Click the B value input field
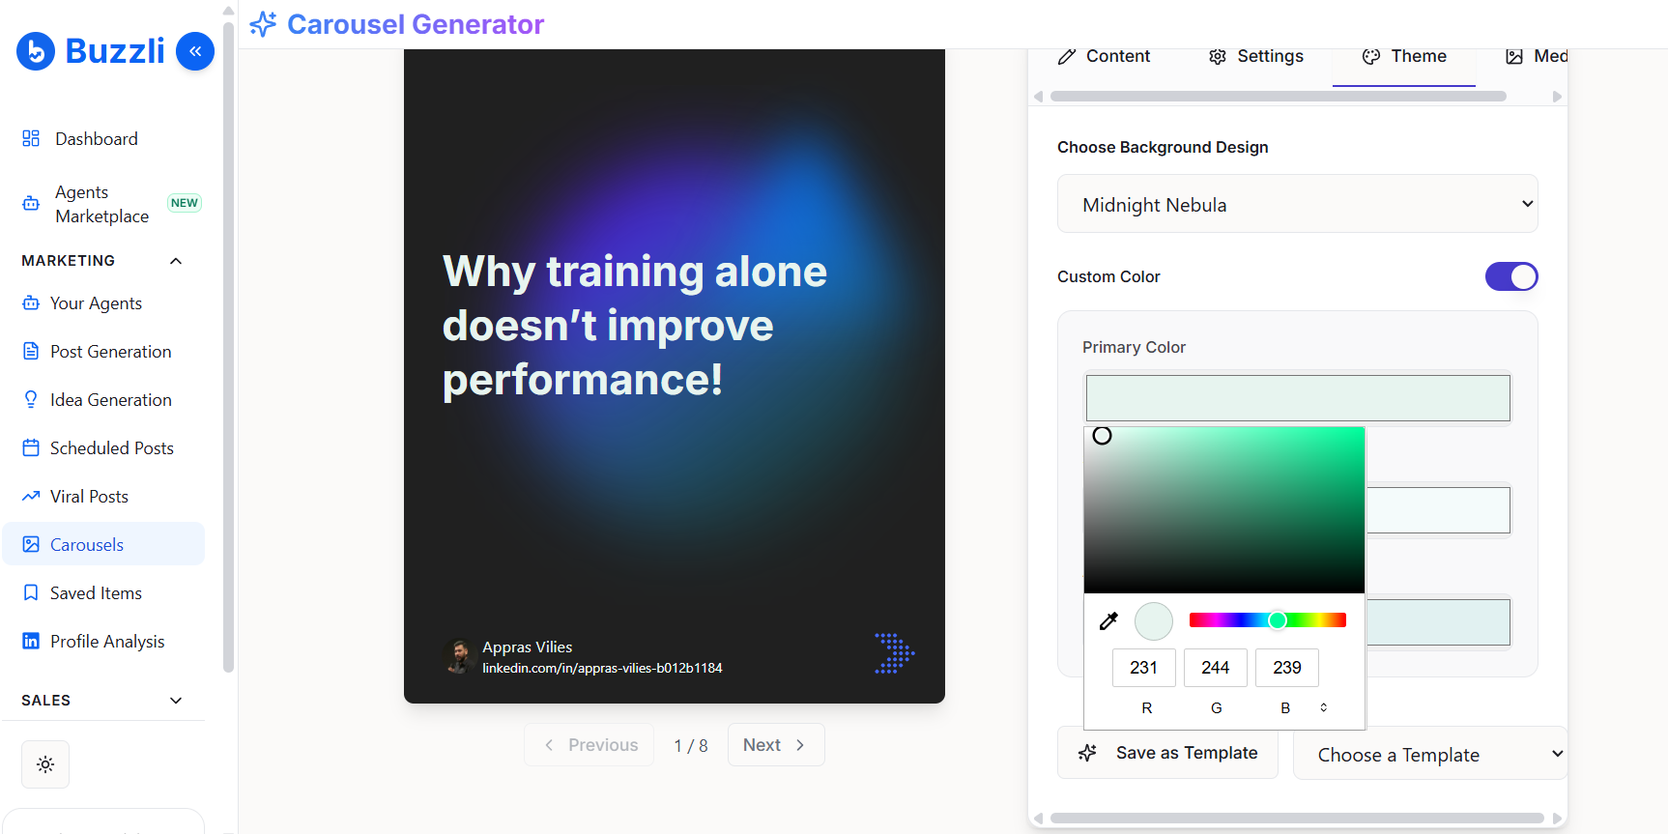The image size is (1668, 834). click(x=1287, y=668)
